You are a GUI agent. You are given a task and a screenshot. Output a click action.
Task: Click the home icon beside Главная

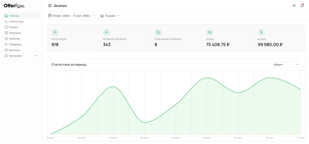coord(6,16)
